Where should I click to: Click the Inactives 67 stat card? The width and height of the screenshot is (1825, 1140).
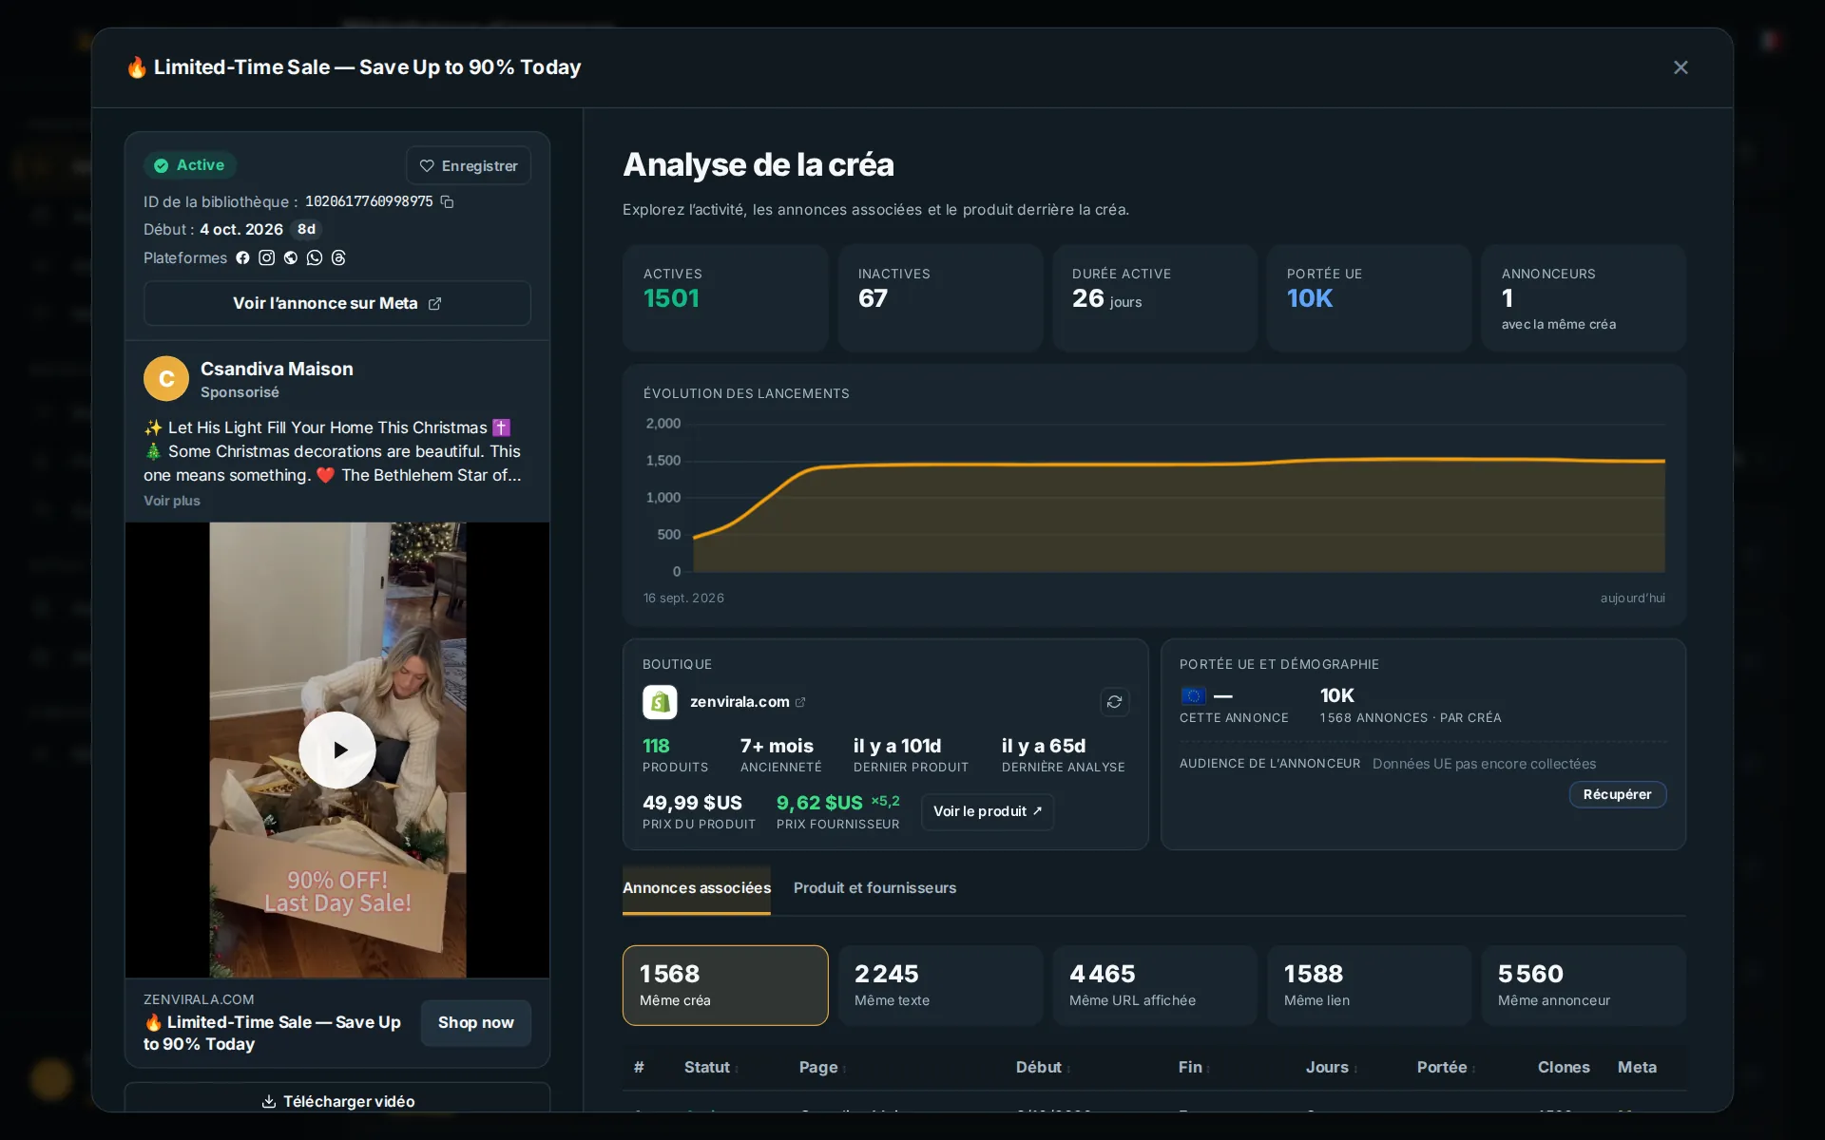pyautogui.click(x=940, y=298)
